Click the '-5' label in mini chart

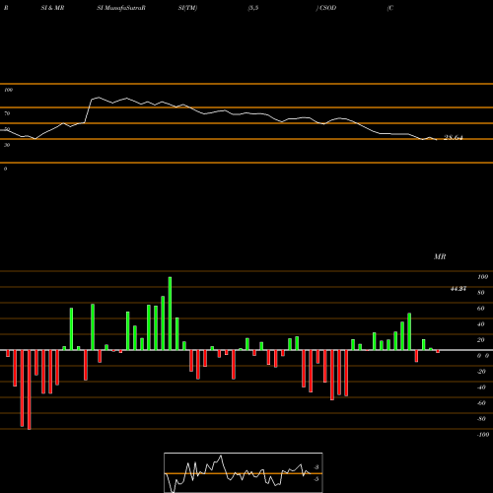coord(316,479)
